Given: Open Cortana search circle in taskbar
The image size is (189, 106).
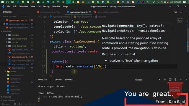Looking at the screenshot, I should click(x=7, y=2).
